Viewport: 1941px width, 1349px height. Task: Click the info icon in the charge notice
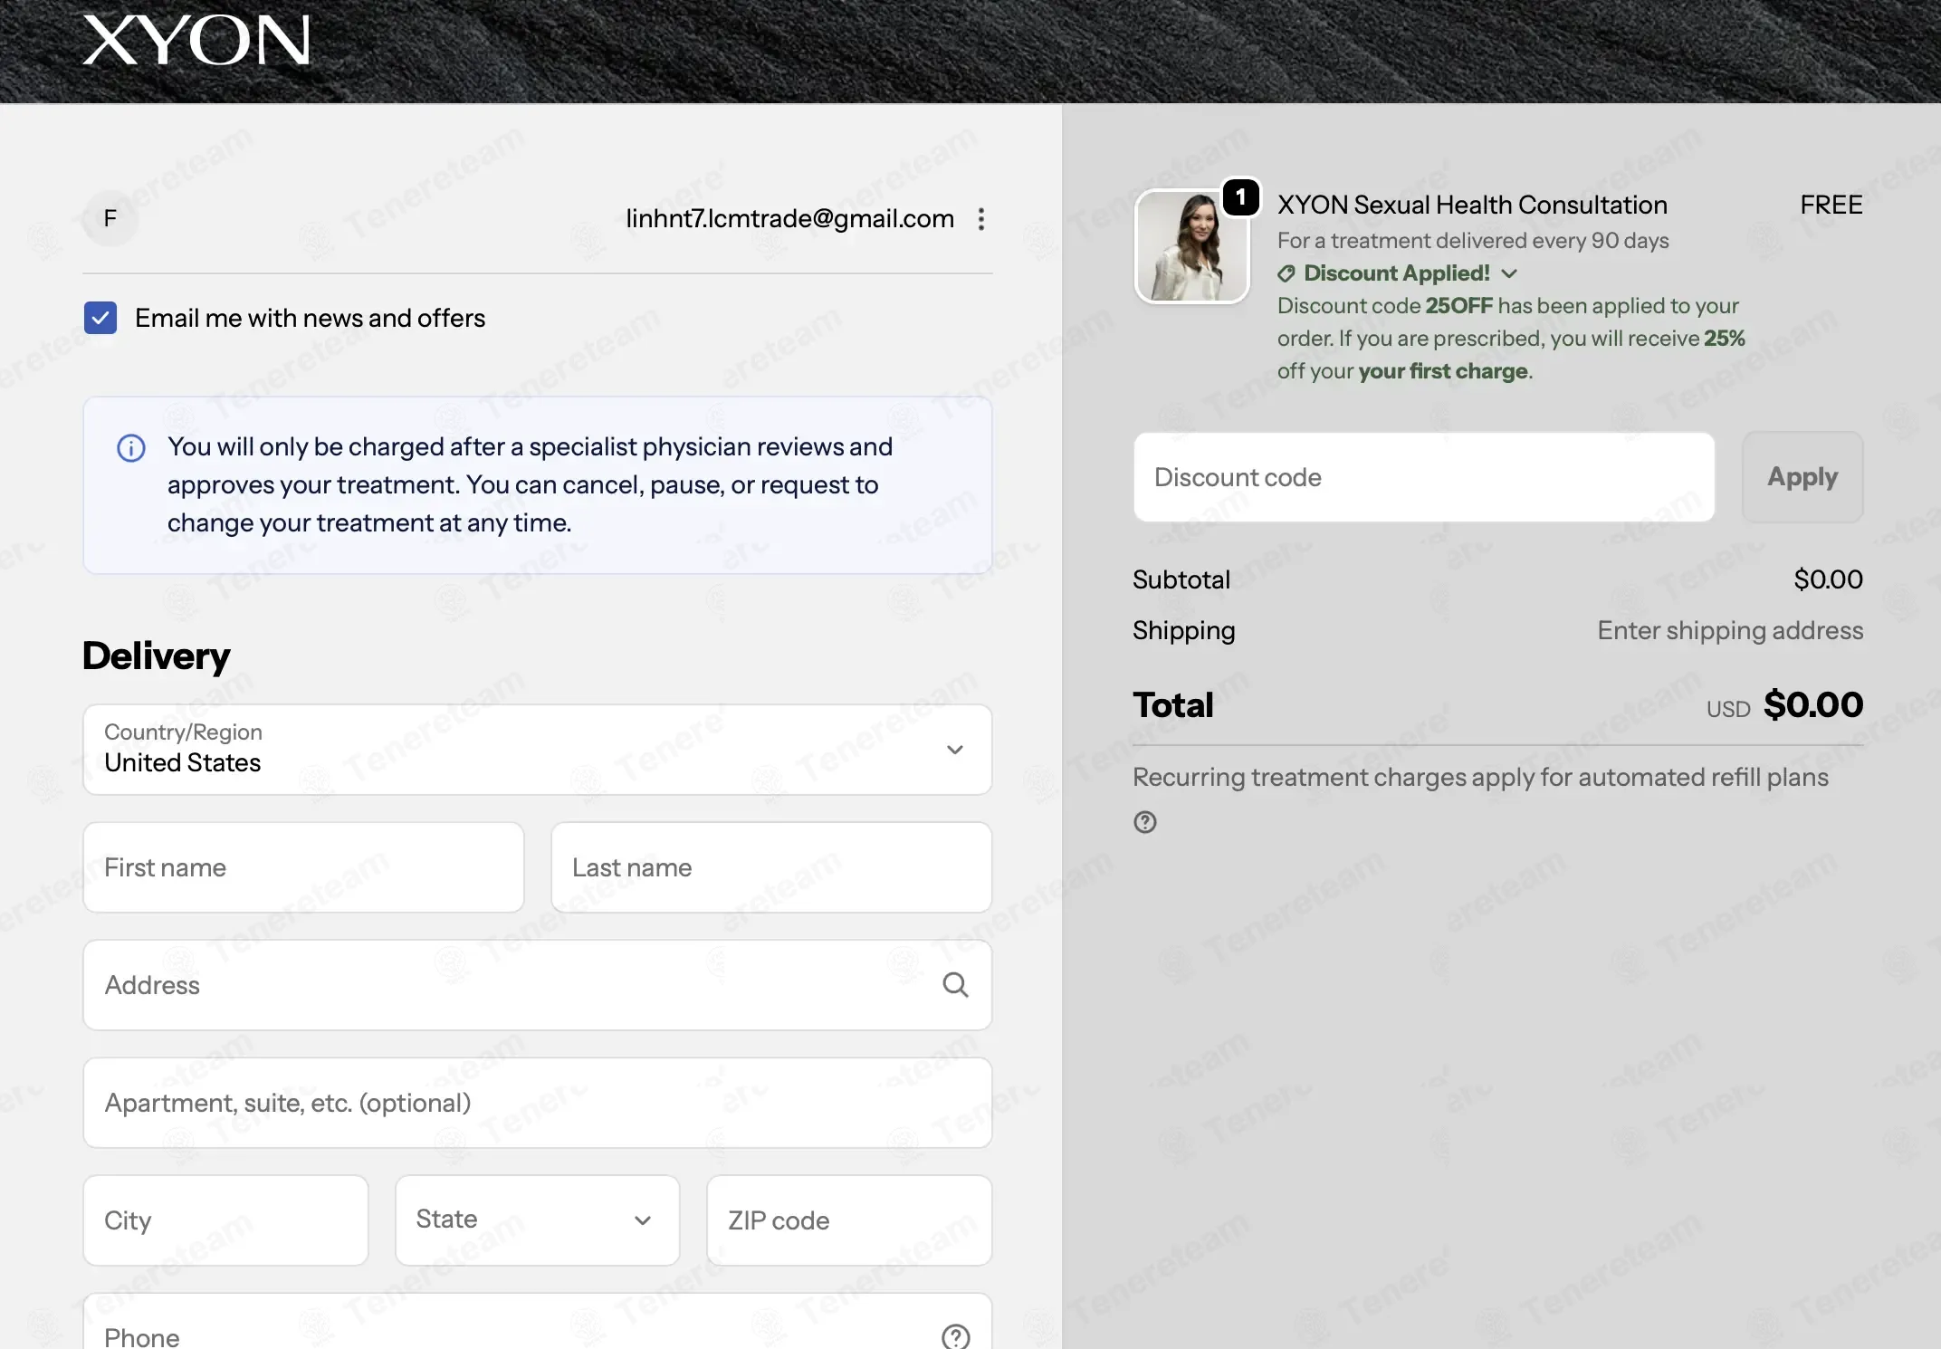click(131, 448)
